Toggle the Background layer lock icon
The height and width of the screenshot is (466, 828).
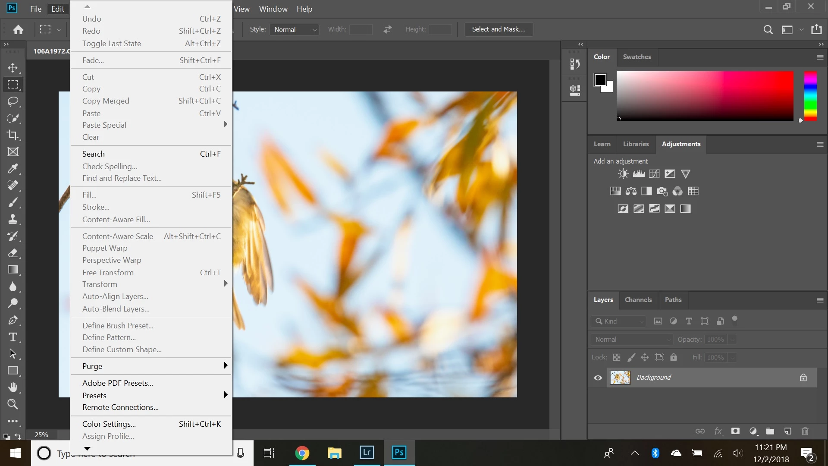803,378
